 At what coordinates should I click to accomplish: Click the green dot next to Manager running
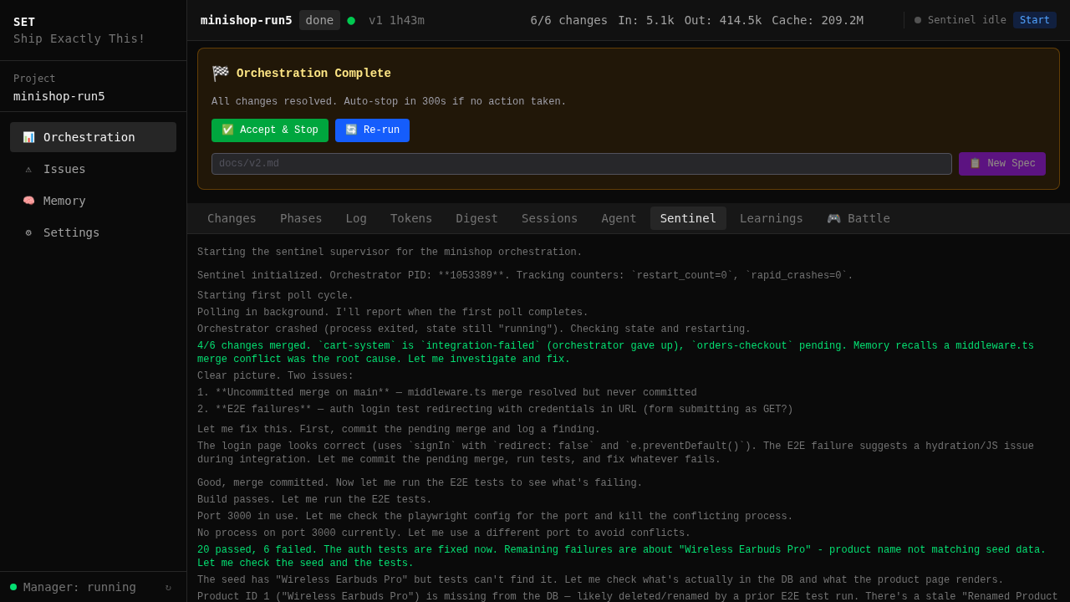click(x=12, y=587)
